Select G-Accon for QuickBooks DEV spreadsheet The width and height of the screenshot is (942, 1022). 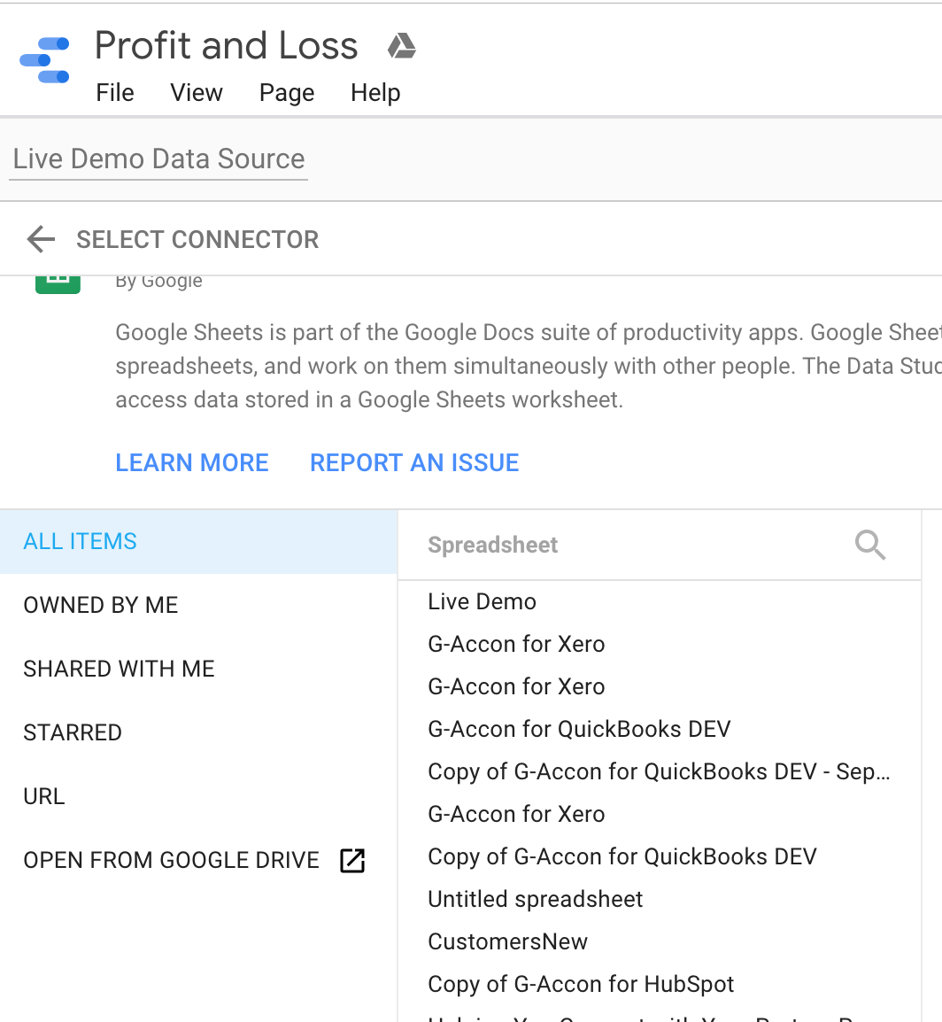tap(660, 730)
